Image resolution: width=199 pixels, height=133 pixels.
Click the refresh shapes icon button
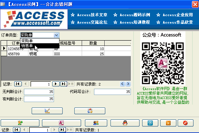pos(90,111)
